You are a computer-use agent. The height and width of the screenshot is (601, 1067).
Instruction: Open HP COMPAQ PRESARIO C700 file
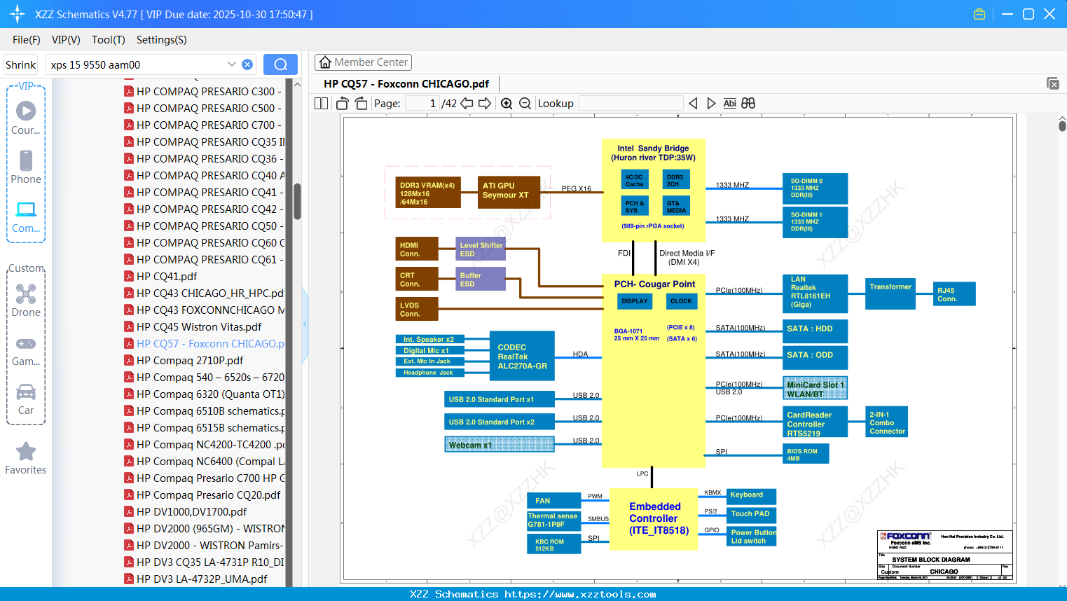pos(203,125)
